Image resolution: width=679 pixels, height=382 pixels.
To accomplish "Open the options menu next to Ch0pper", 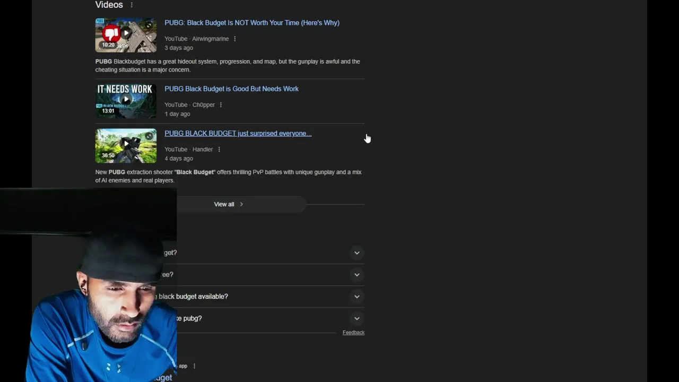I will (x=221, y=105).
